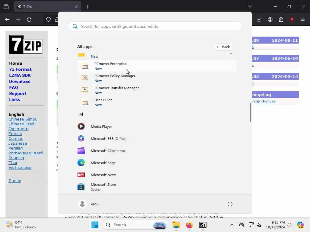Open 7-zip changes link
This screenshot has width=310, height=232.
[x=264, y=101]
